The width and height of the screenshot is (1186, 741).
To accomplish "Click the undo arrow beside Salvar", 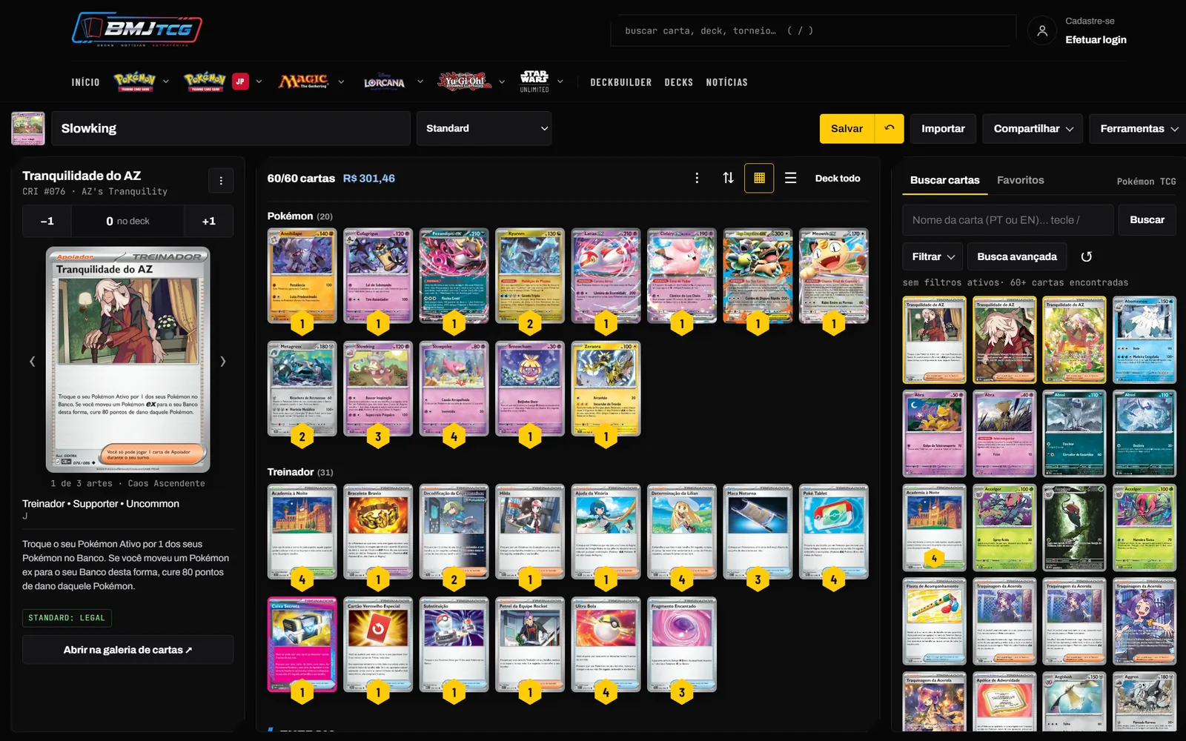I will point(889,128).
